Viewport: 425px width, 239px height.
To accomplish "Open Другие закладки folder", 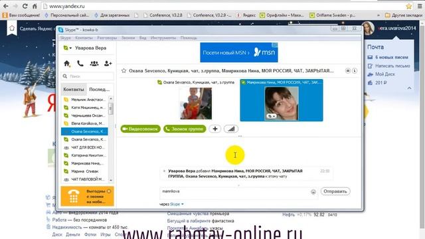I will pyautogui.click(x=404, y=15).
